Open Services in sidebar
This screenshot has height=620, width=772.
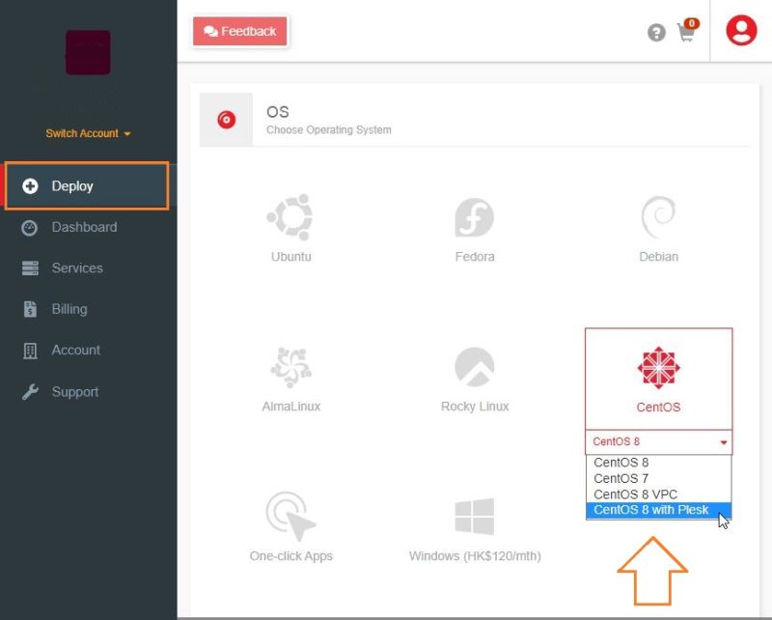(x=77, y=268)
